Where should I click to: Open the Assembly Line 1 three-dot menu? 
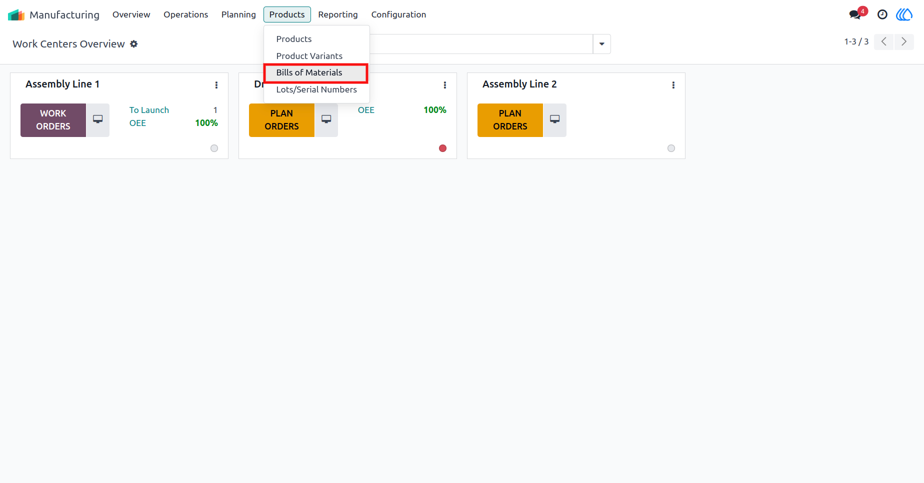pyautogui.click(x=216, y=85)
